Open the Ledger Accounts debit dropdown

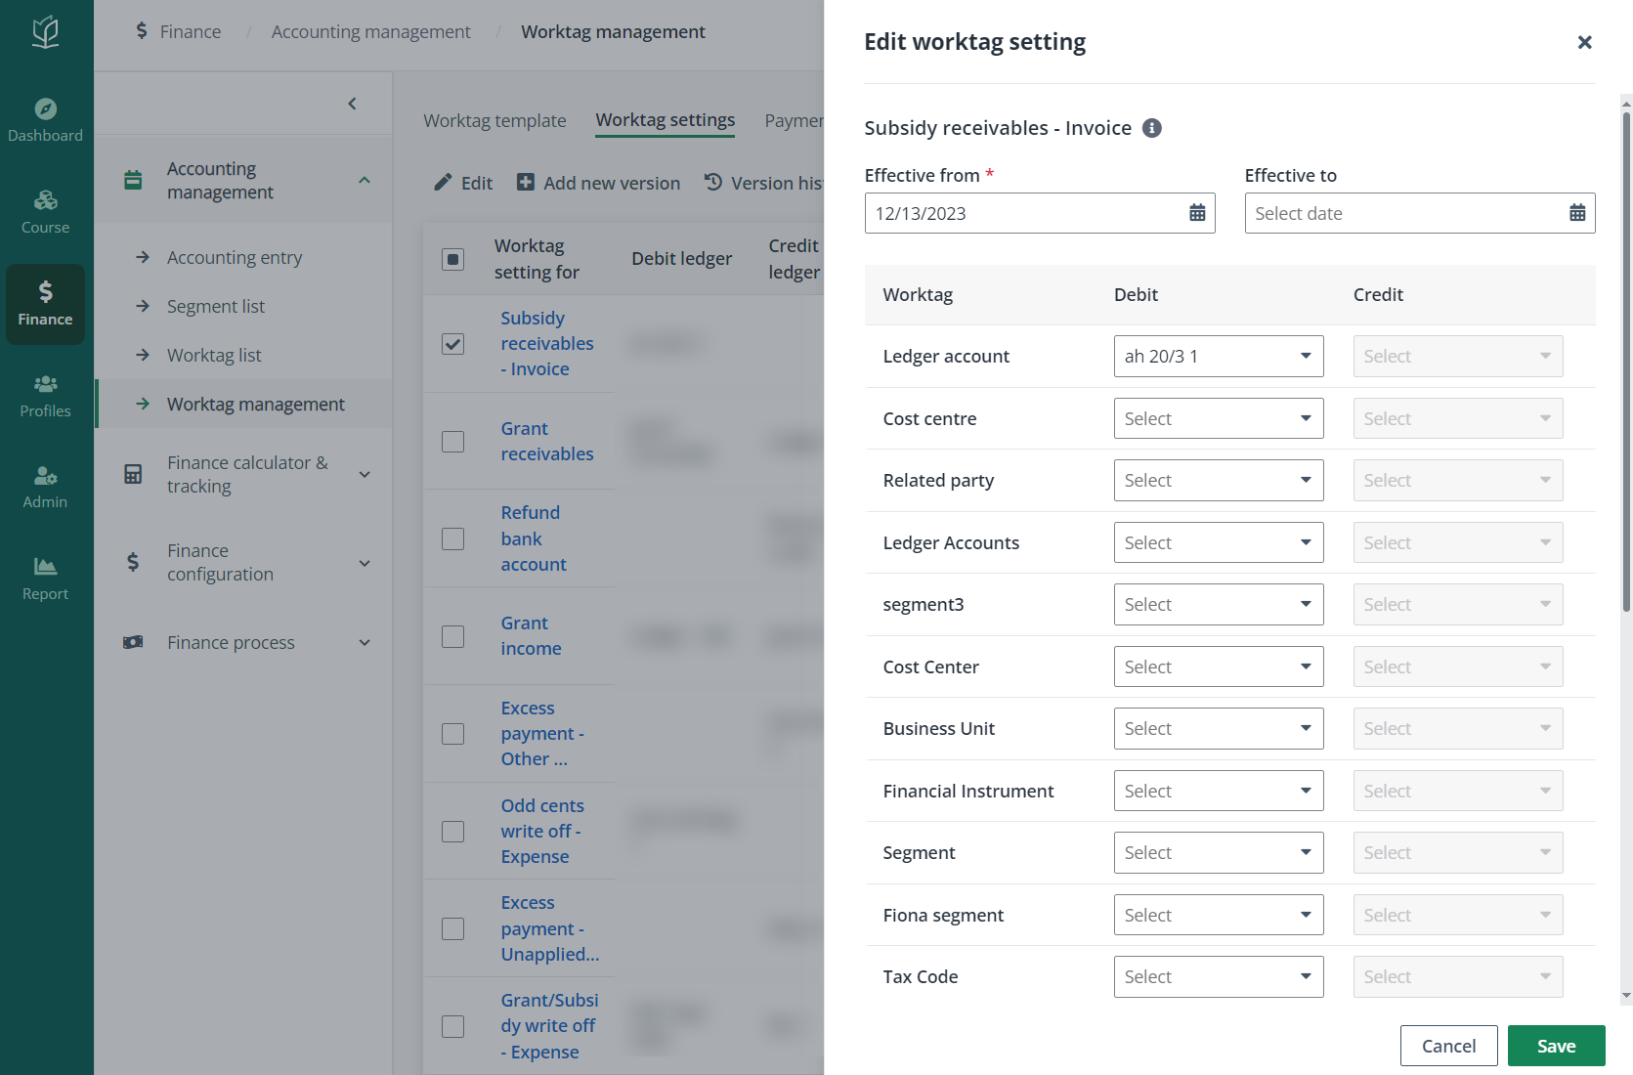coord(1219,542)
